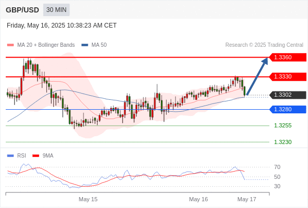Click the 1.3230 support level label
Viewport: 308px width, 208px height.
point(283,142)
